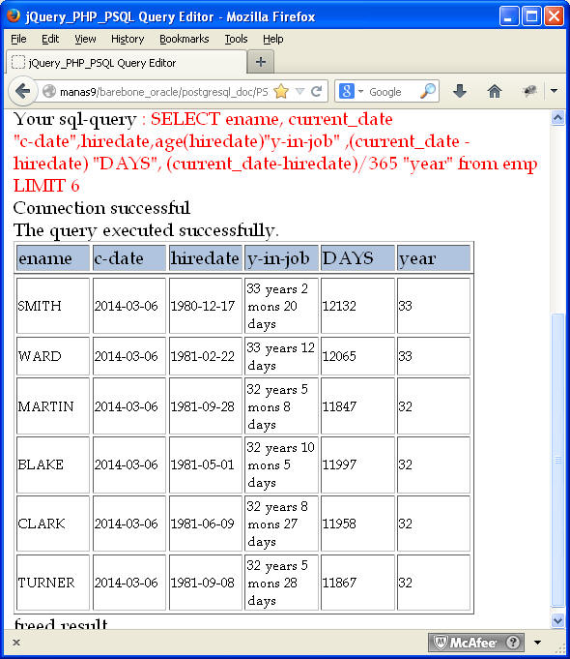Viewport: 570px width, 659px height.
Task: Click DAYS value 11867
Action: pos(357,583)
